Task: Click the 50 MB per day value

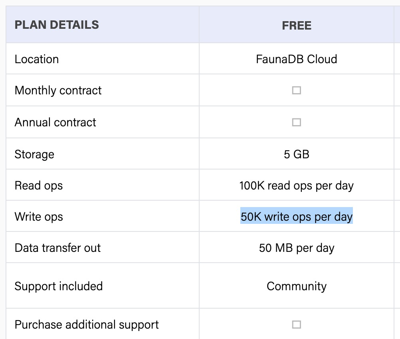Action: (x=296, y=248)
